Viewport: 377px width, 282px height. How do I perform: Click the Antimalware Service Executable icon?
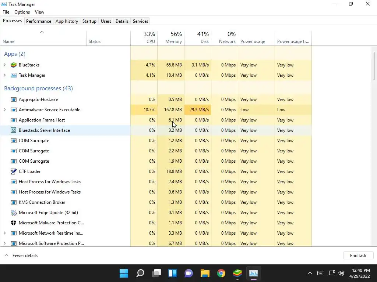click(14, 110)
